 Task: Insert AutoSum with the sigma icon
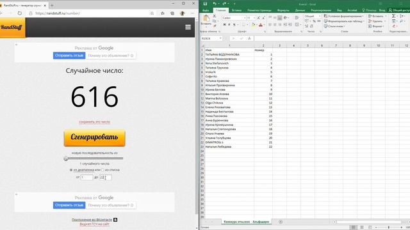click(393, 16)
